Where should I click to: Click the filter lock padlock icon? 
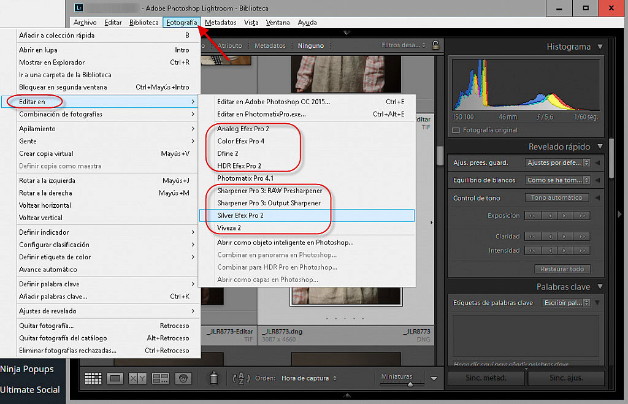(x=435, y=45)
